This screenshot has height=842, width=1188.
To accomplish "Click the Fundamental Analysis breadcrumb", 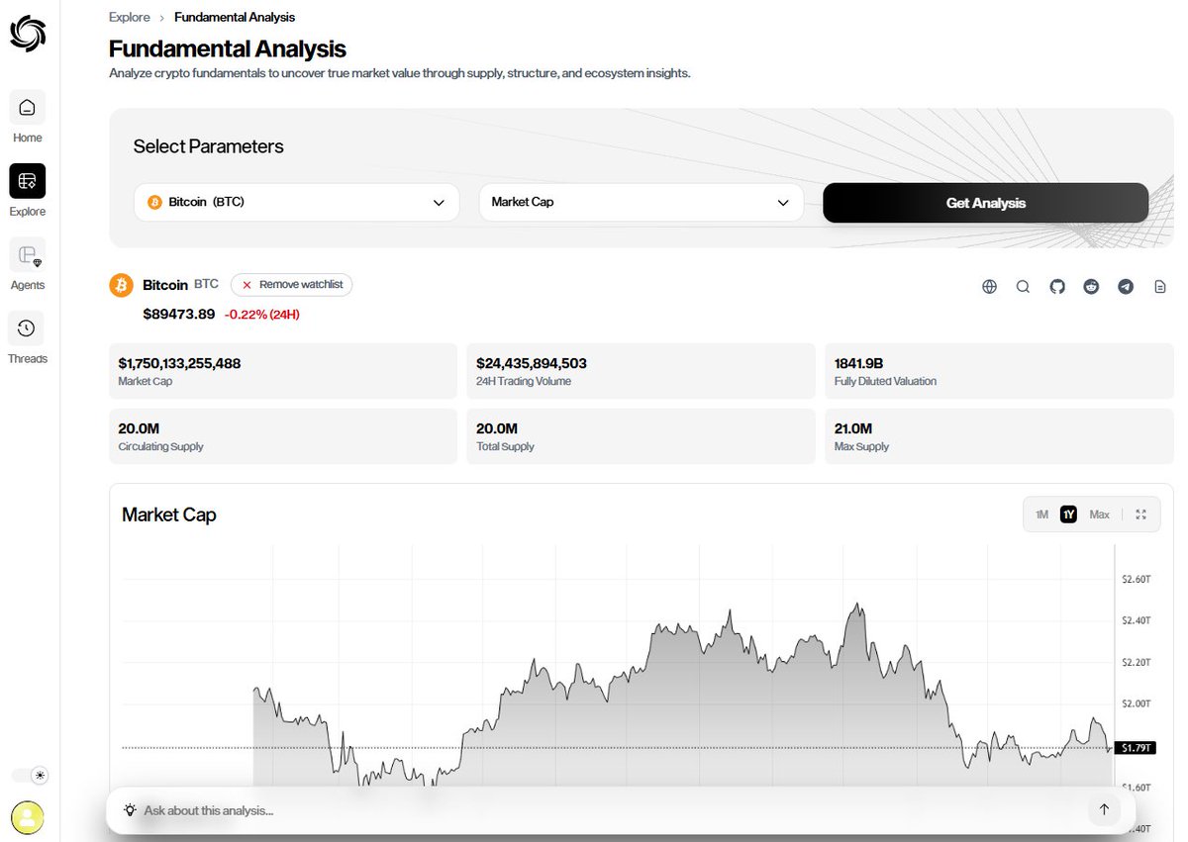I will (235, 17).
